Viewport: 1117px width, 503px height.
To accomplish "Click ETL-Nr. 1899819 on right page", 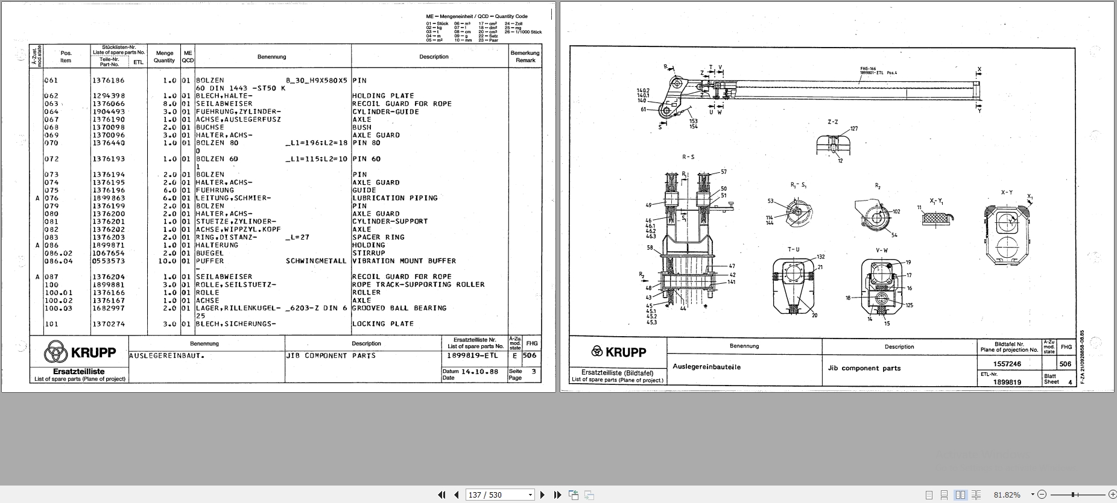I will coord(1007,382).
